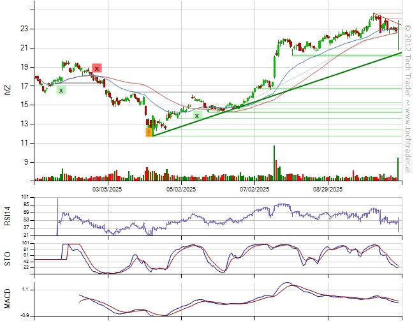Screen dimensions: 419x328
Task: Select the thick green support line near 20
Action: coord(344,56)
